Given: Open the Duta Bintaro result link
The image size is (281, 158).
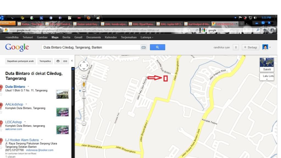Looking at the screenshot, I should coord(15,87).
